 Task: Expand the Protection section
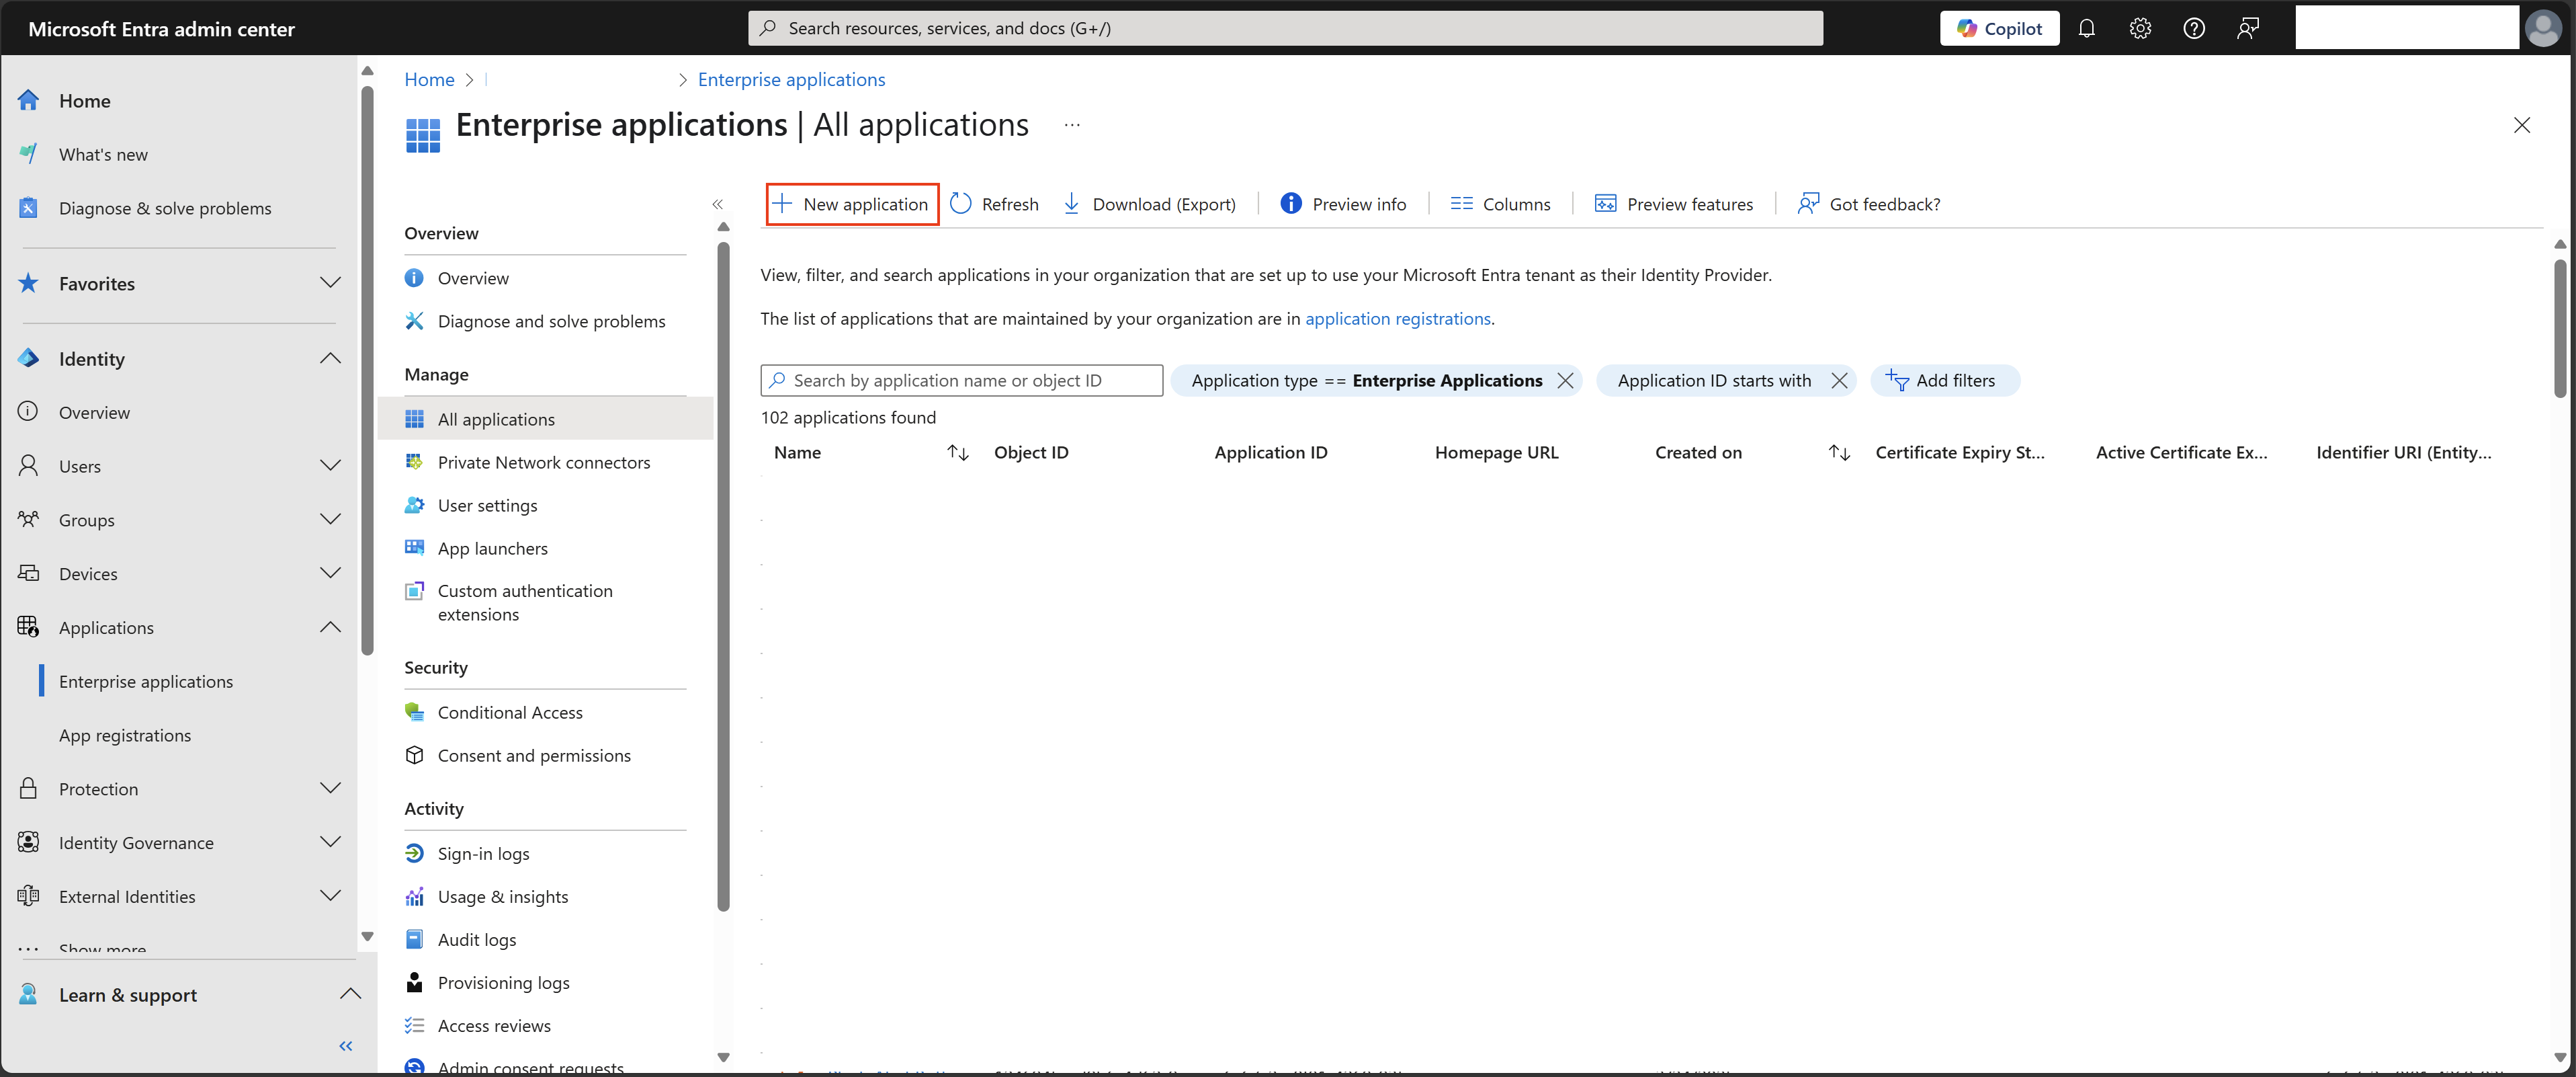click(x=330, y=789)
